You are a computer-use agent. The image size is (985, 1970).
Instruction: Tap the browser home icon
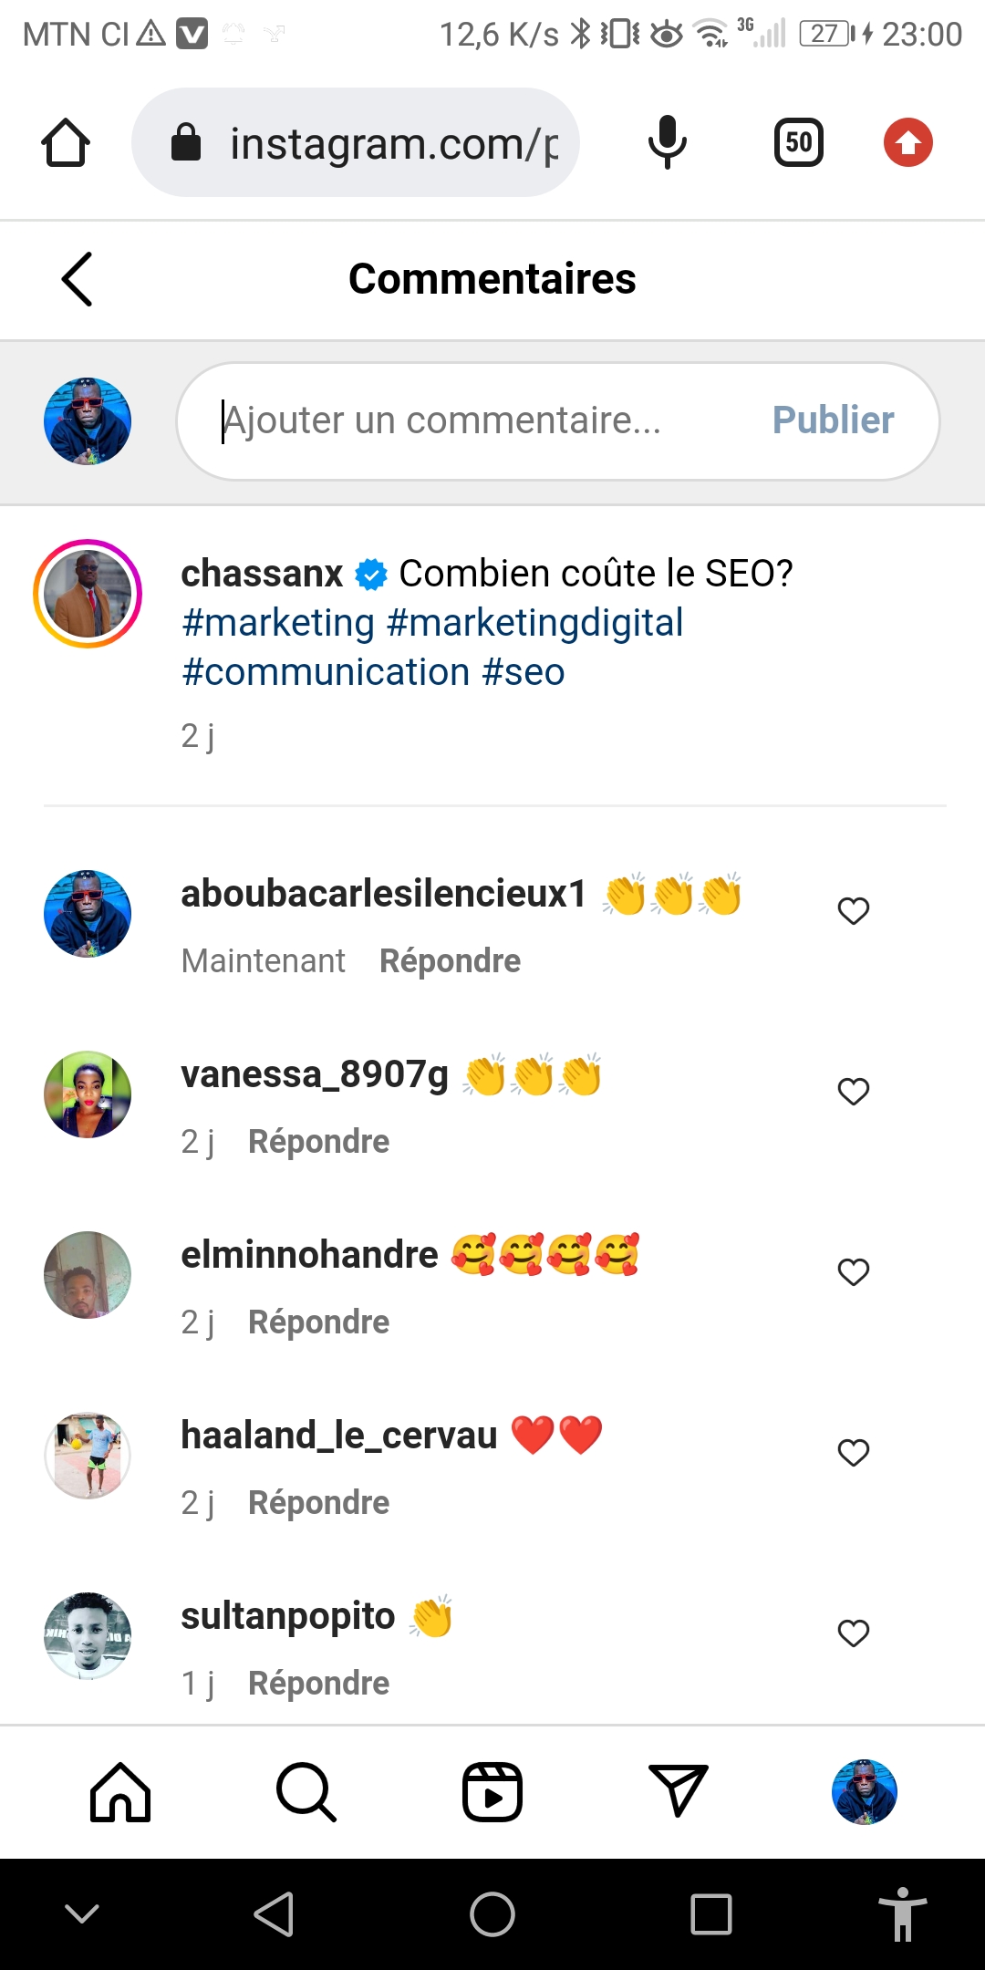pyautogui.click(x=66, y=143)
